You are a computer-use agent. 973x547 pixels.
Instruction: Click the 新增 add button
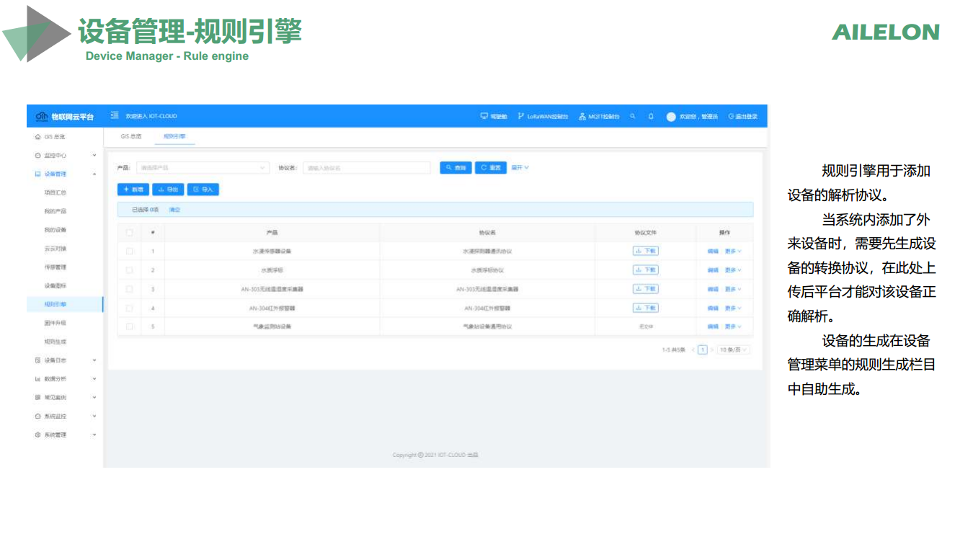(133, 189)
